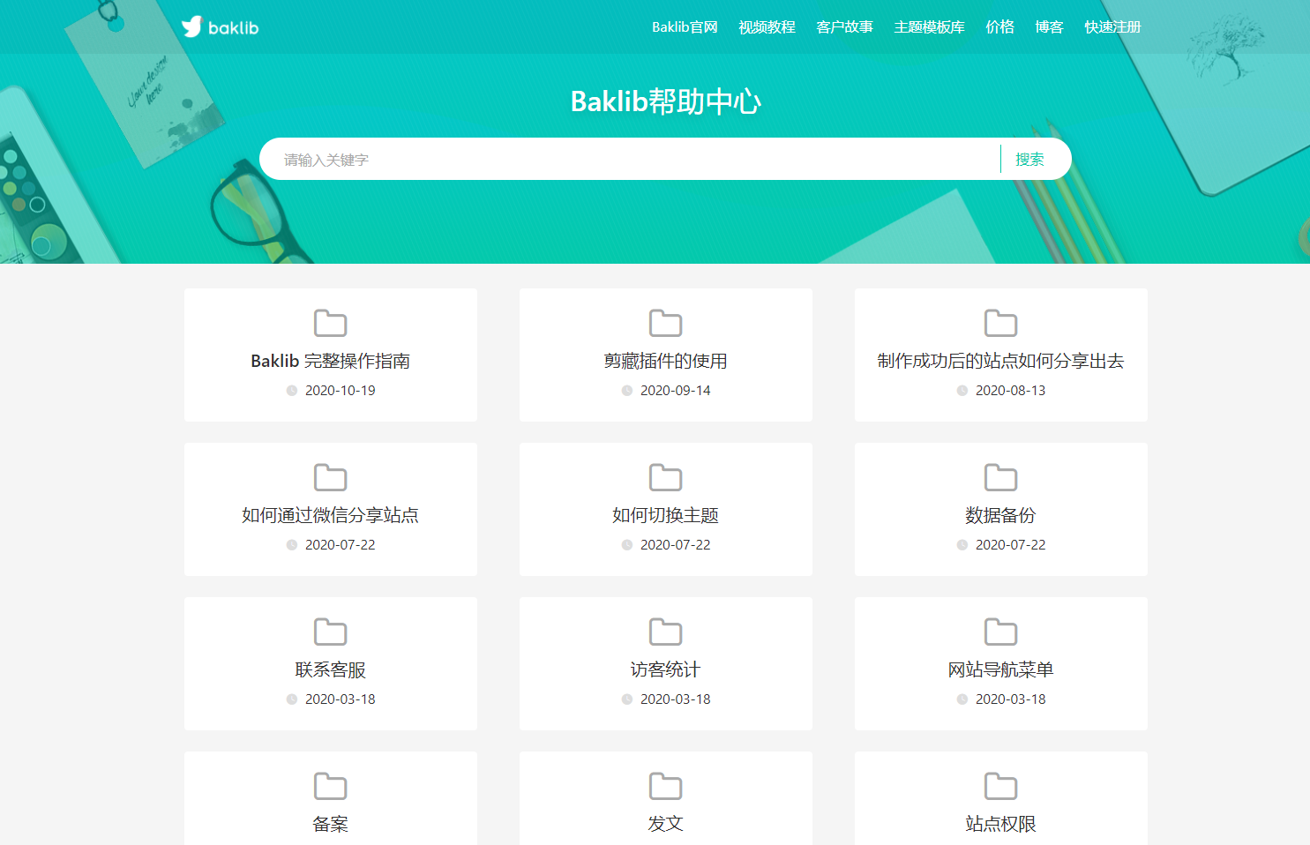Click clock icon under 网站导航菜单
1310x845 pixels.
962,699
